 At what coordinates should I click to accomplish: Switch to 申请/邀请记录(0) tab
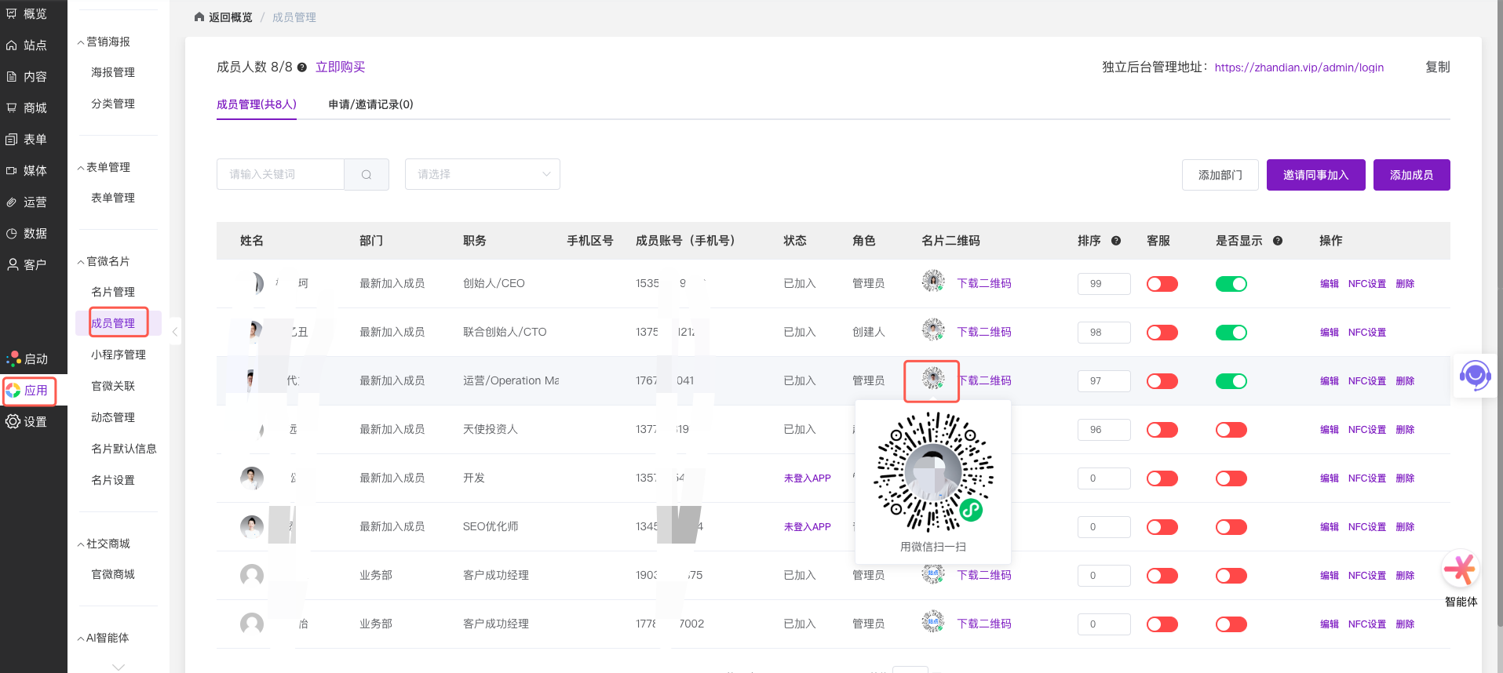click(370, 104)
